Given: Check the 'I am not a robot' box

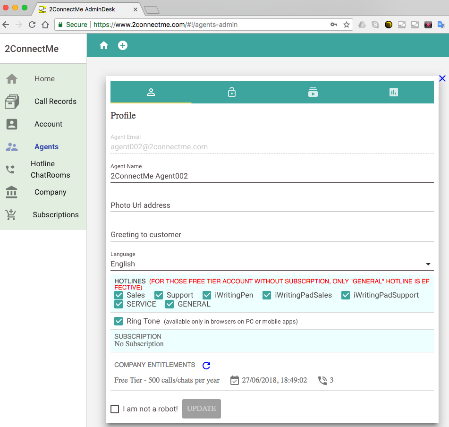Looking at the screenshot, I should click(x=115, y=409).
